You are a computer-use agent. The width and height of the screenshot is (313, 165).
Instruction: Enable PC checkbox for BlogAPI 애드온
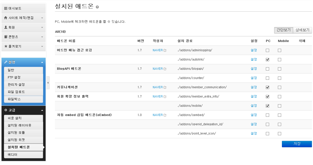(267, 68)
